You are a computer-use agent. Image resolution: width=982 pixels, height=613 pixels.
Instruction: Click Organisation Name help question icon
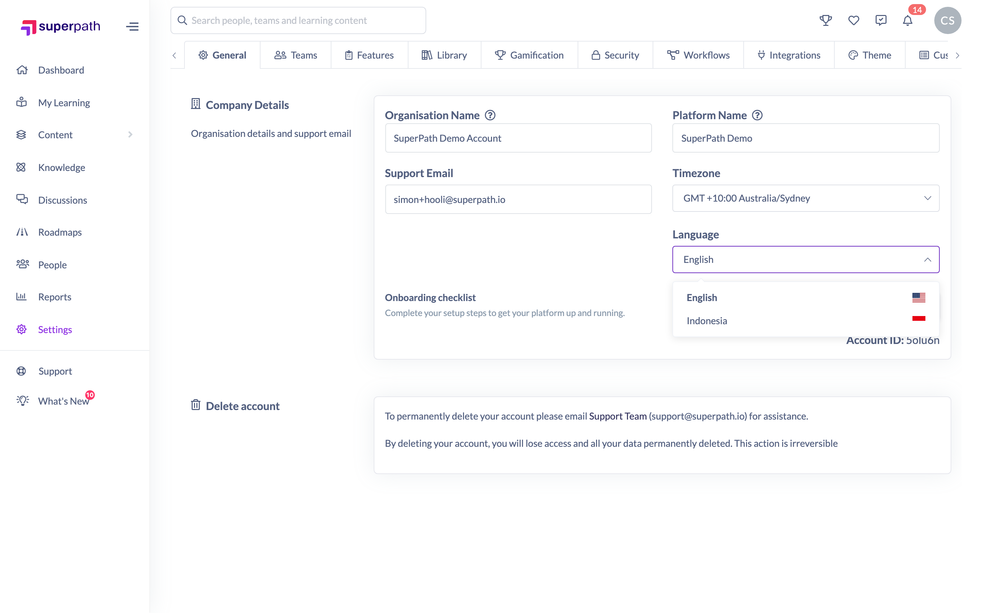click(x=490, y=115)
